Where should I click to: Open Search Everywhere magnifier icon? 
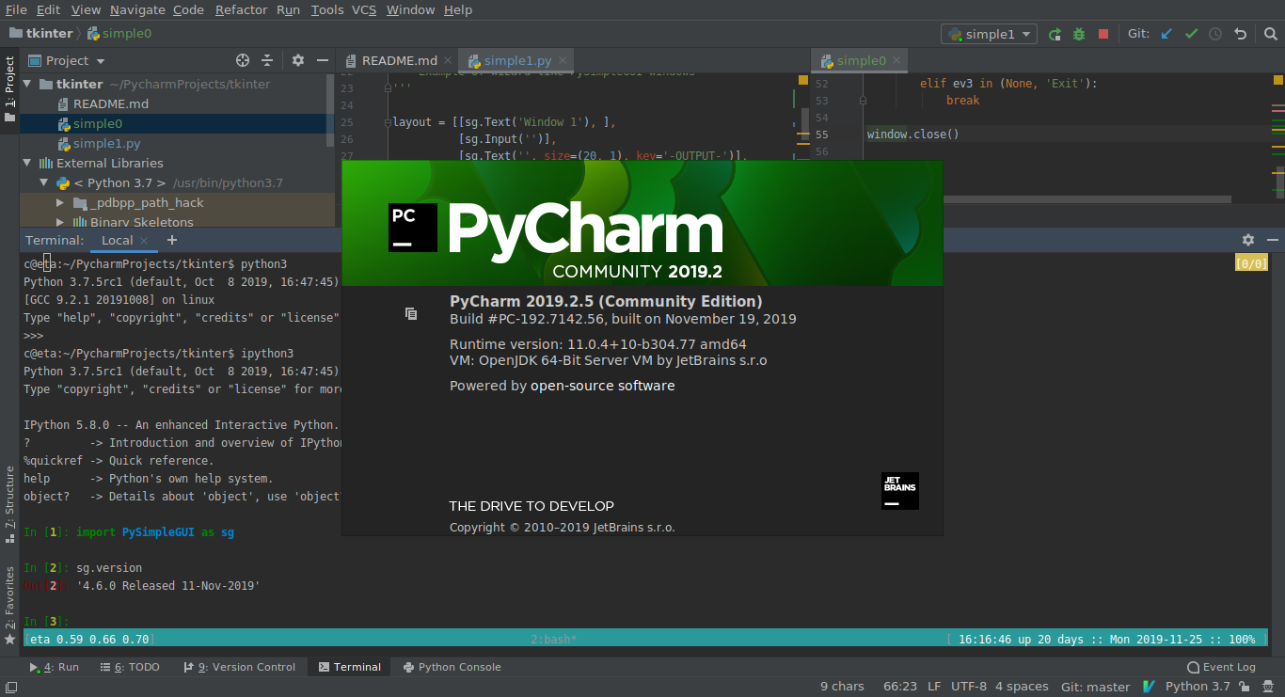pyautogui.click(x=1271, y=34)
